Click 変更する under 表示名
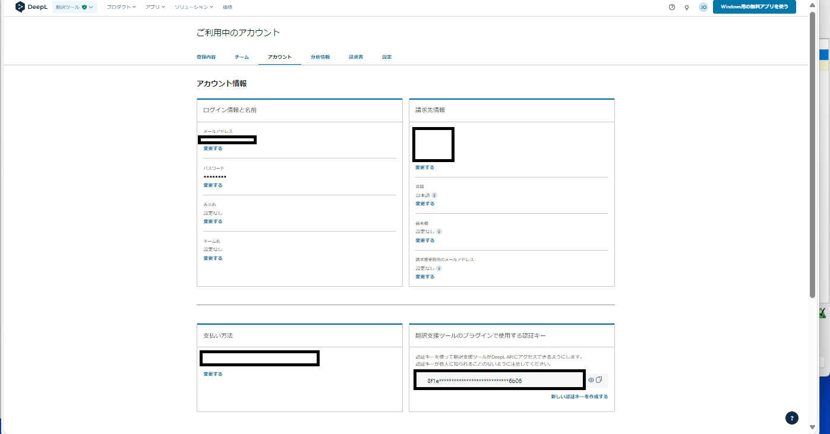 tap(213, 221)
